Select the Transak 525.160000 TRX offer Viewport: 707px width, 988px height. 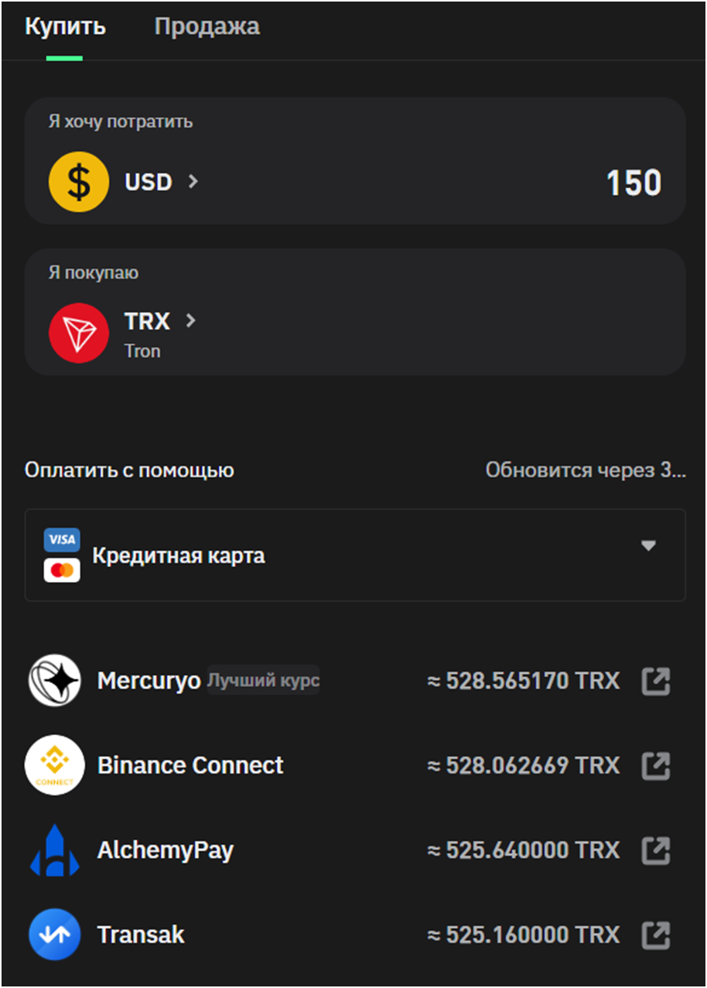[x=353, y=935]
